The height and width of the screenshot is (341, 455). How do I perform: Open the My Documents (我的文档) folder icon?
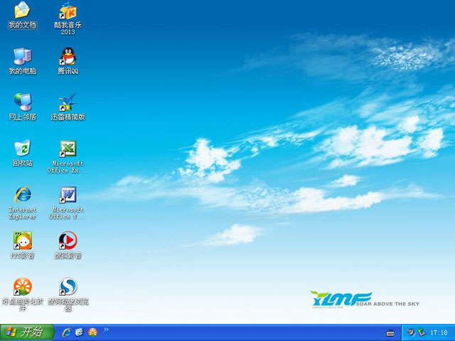[x=22, y=11]
